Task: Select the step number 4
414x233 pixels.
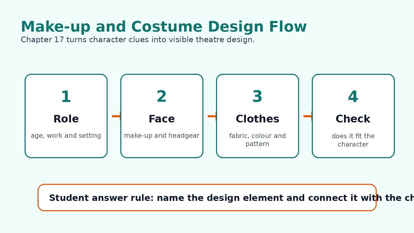Action: pyautogui.click(x=353, y=97)
